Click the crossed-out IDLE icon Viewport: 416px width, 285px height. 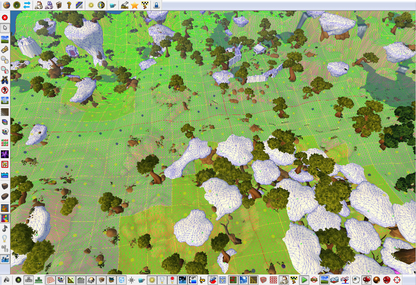314,280
